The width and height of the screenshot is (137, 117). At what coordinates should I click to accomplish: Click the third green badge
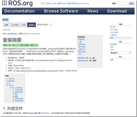34,45
